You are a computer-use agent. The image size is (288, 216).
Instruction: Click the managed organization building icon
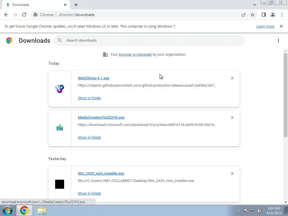point(105,55)
